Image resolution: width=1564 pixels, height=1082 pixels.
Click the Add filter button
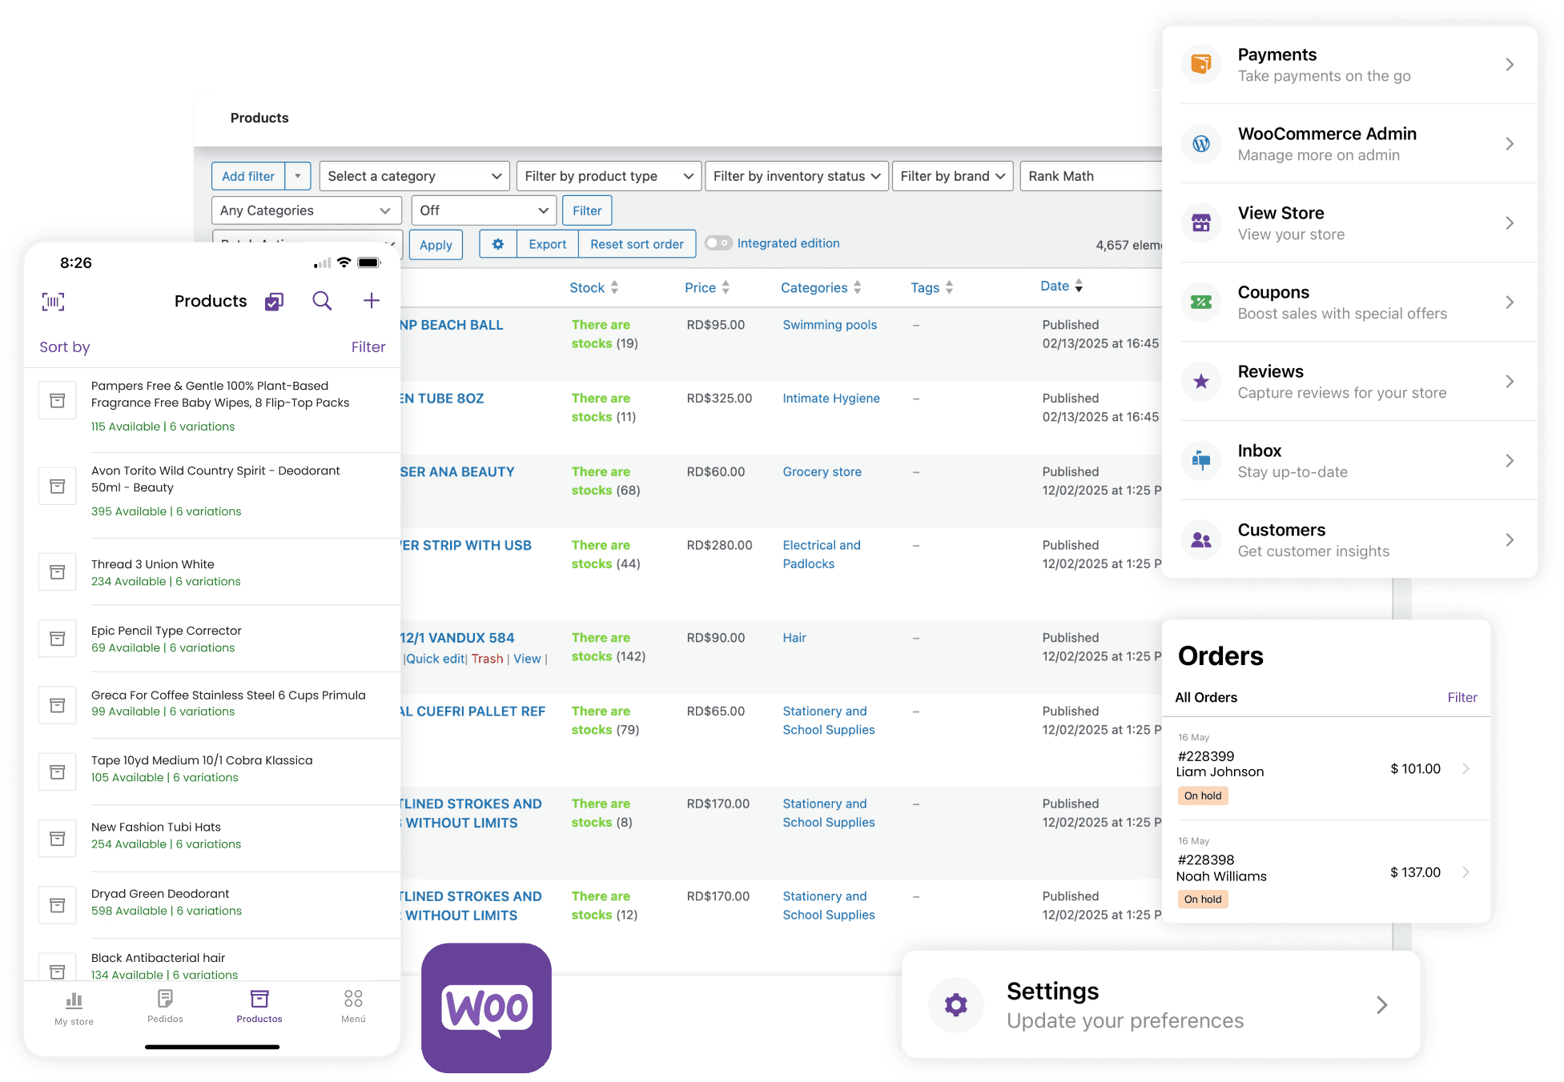248,176
